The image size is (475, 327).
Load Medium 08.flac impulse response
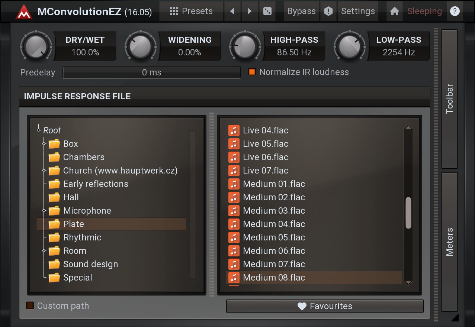coord(314,278)
